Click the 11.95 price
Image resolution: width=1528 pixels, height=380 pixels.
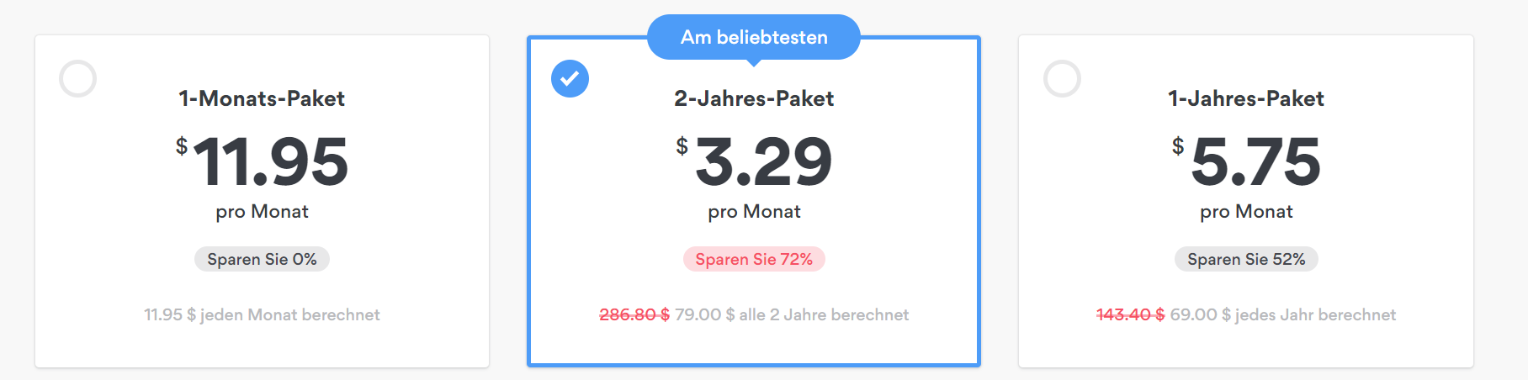[x=270, y=161]
